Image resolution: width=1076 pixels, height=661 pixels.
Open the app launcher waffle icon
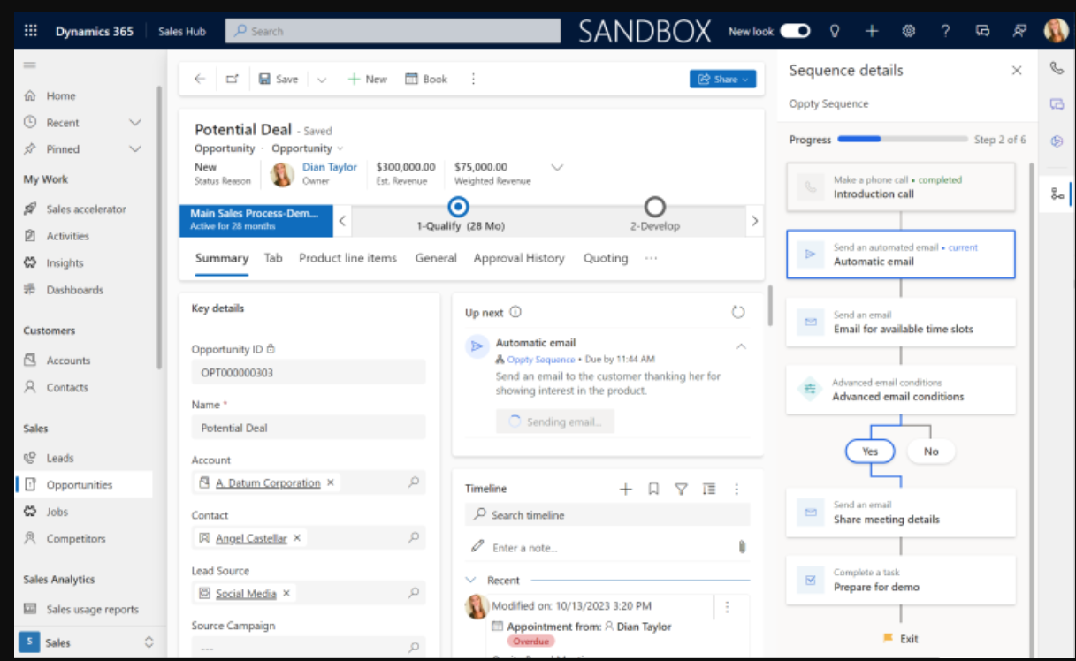tap(31, 31)
